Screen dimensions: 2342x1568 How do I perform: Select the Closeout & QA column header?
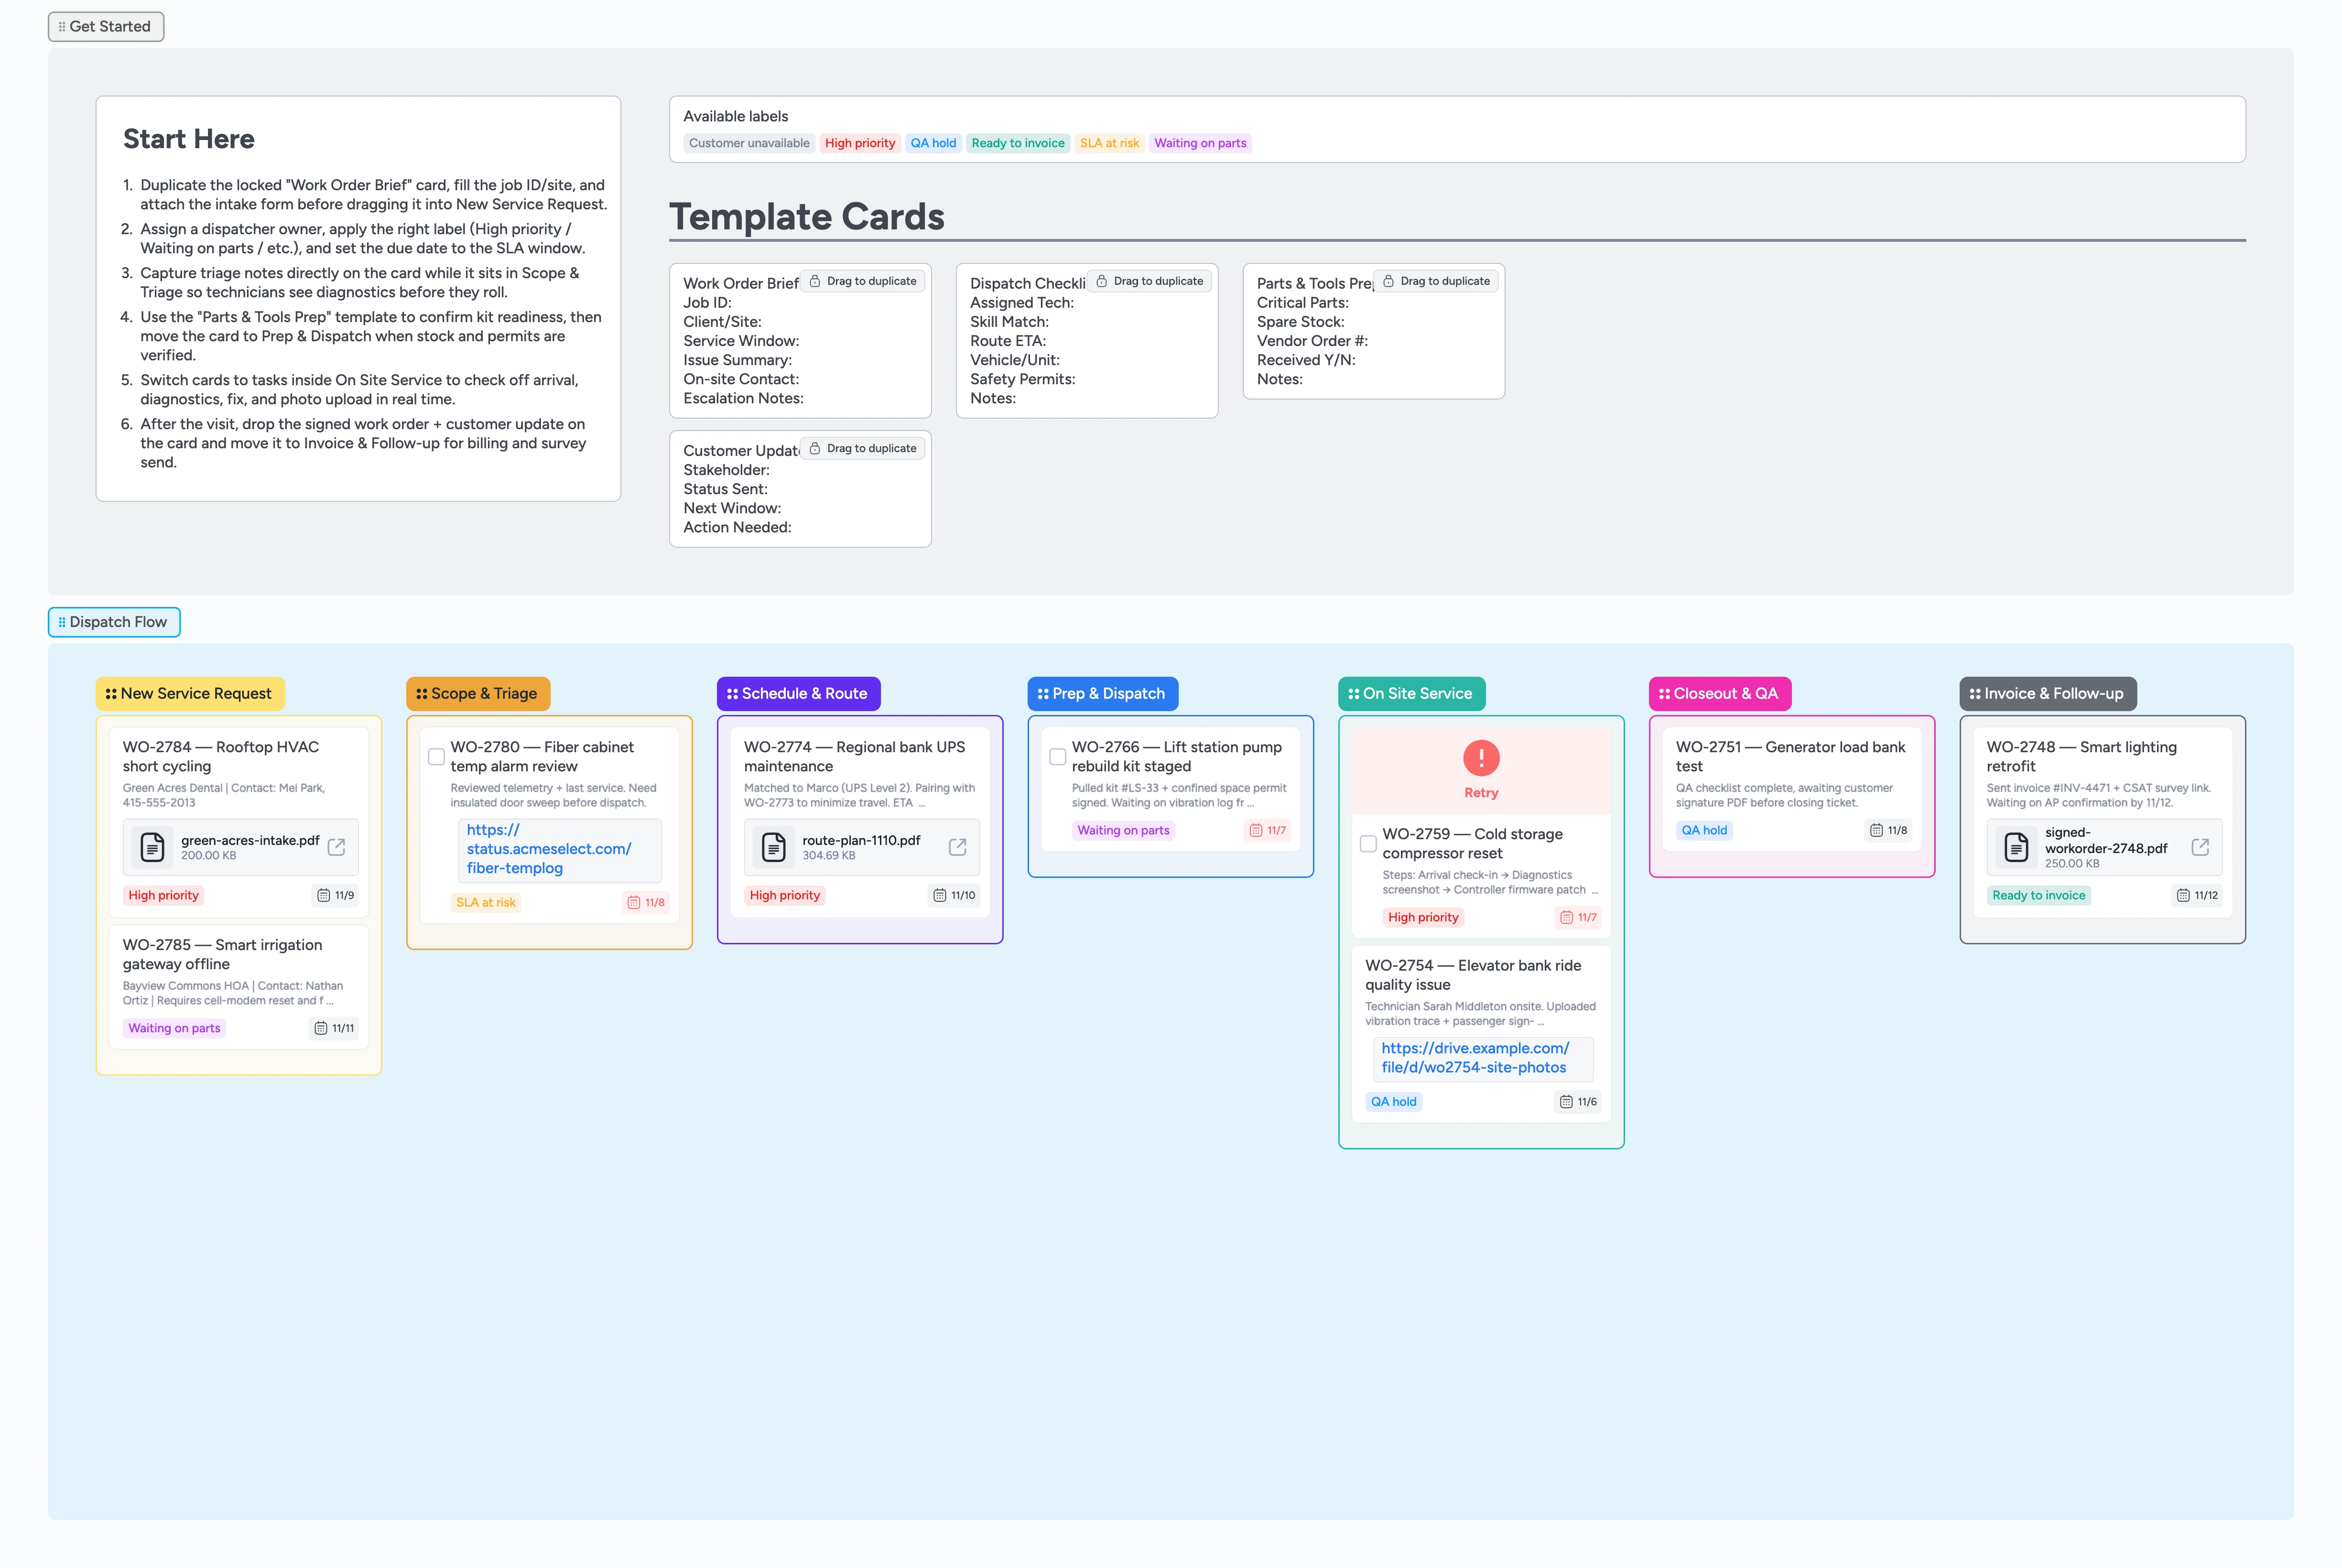coord(1719,693)
